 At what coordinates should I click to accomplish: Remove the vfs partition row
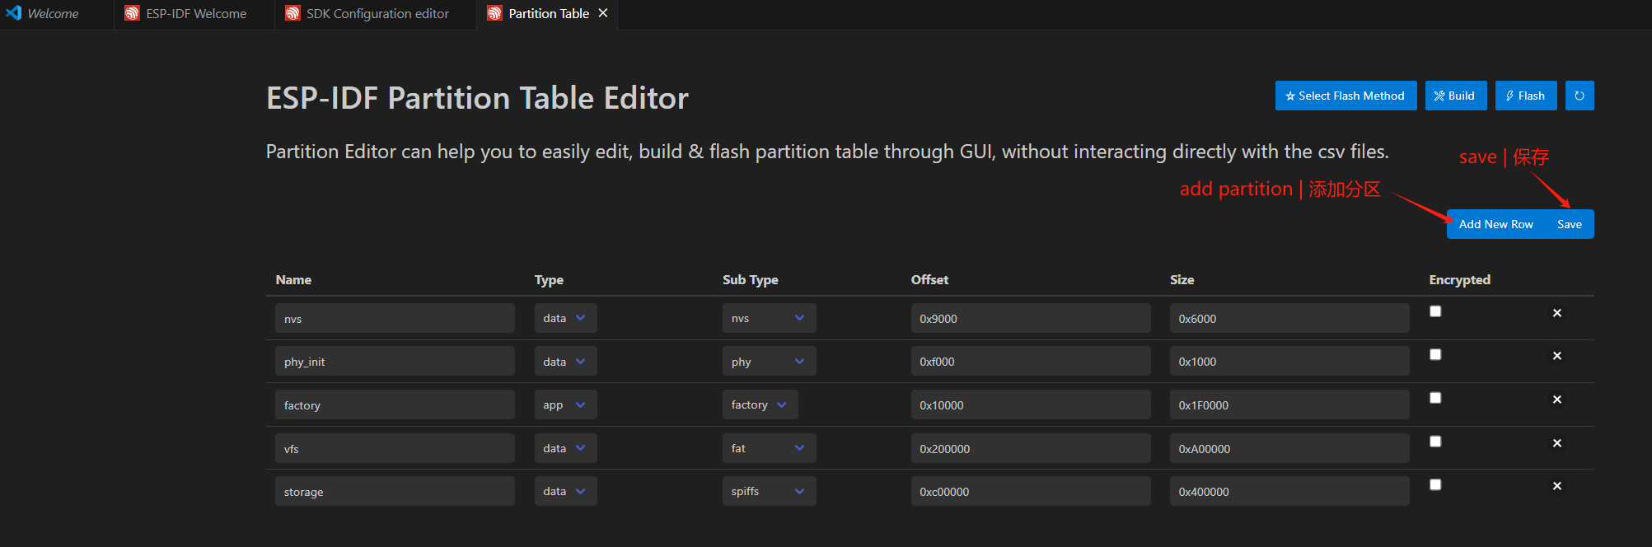pos(1556,443)
